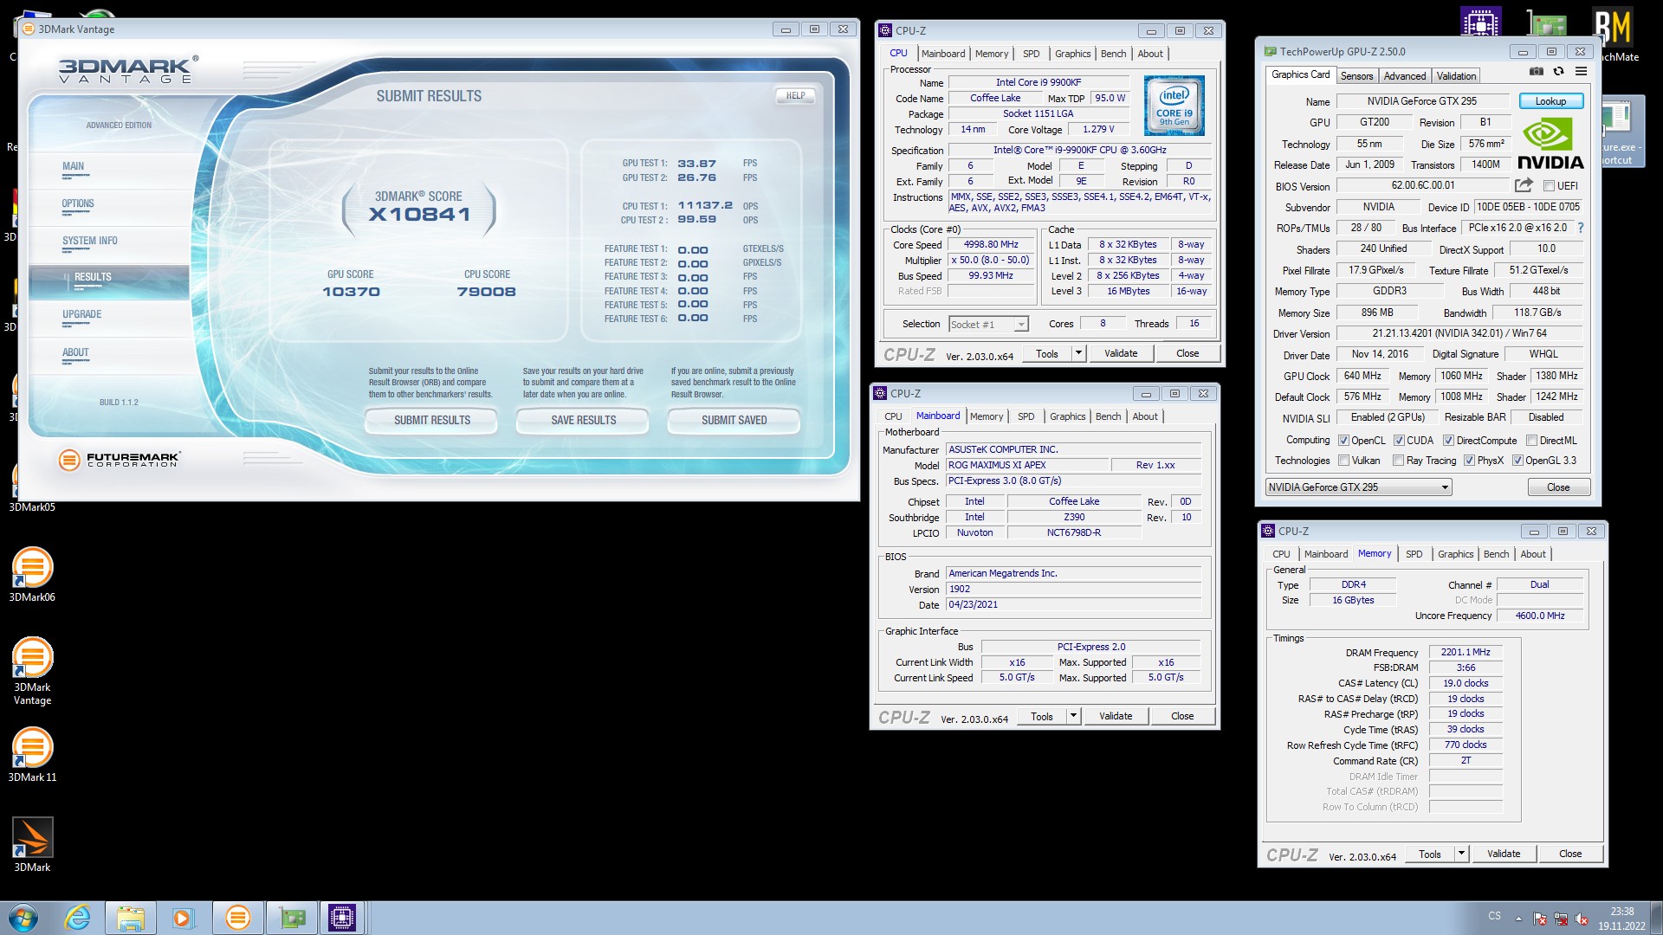The height and width of the screenshot is (935, 1663).
Task: Click the Submit Results button
Action: (x=431, y=421)
